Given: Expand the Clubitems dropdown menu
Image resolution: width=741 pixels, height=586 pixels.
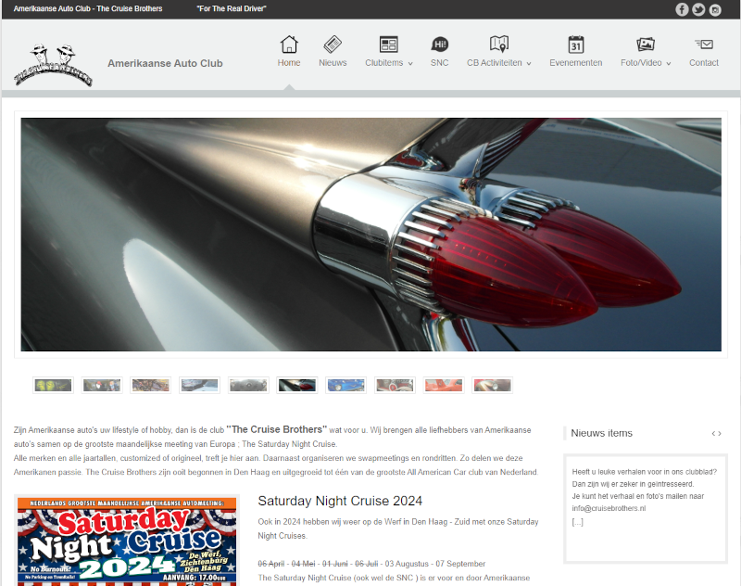Looking at the screenshot, I should tap(389, 63).
